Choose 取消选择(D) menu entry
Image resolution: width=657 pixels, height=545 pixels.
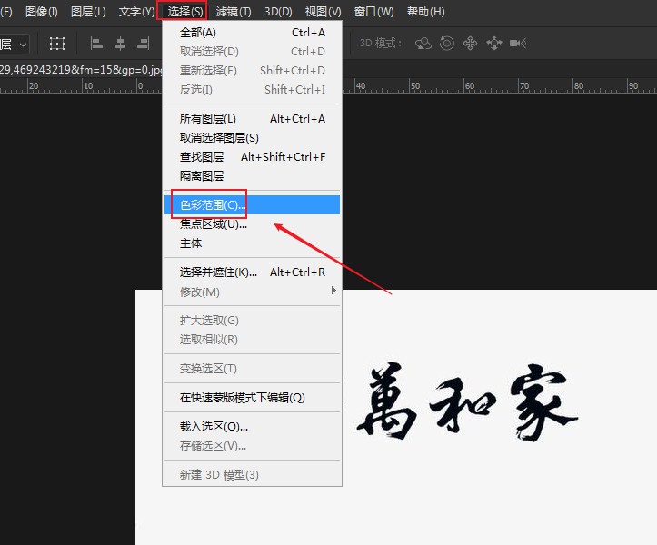pyautogui.click(x=253, y=52)
